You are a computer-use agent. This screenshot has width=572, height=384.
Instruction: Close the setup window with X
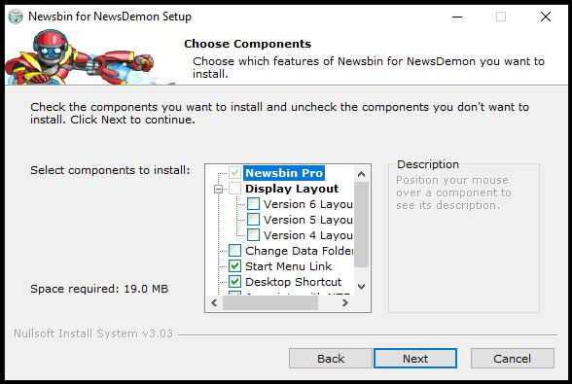coord(546,17)
